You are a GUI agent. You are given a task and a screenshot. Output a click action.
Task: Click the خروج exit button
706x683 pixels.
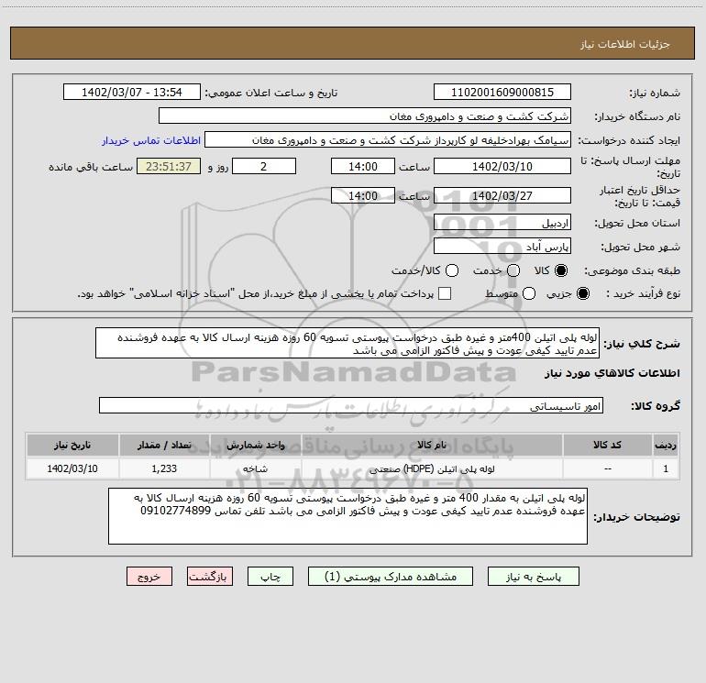coord(149,577)
